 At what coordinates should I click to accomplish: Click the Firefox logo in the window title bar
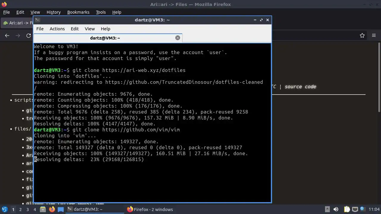(4, 4)
